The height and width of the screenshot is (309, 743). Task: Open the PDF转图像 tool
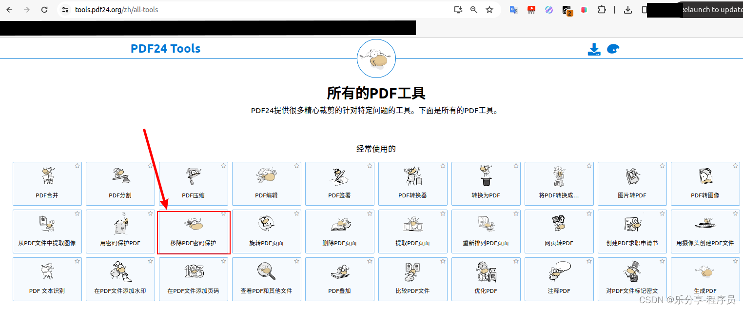coord(705,184)
